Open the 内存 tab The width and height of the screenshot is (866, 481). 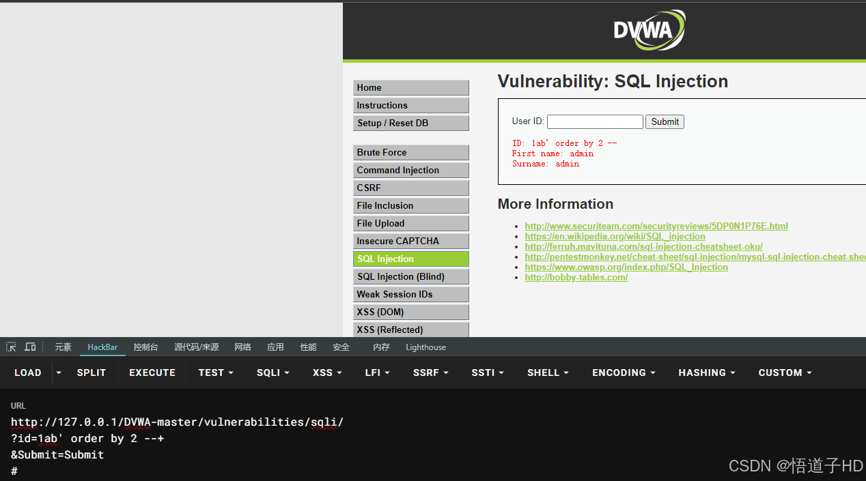[x=381, y=347]
